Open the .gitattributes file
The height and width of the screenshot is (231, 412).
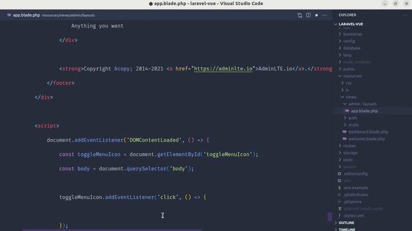pos(356,195)
